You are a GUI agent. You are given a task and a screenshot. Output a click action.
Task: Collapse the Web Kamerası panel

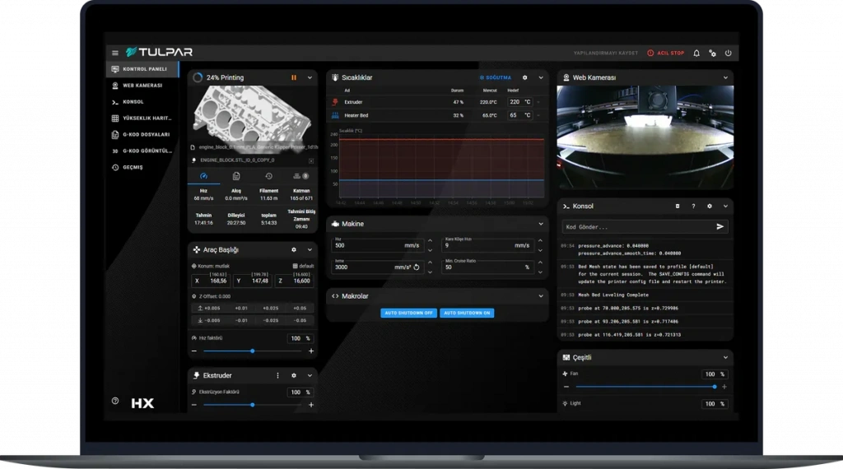pyautogui.click(x=725, y=77)
